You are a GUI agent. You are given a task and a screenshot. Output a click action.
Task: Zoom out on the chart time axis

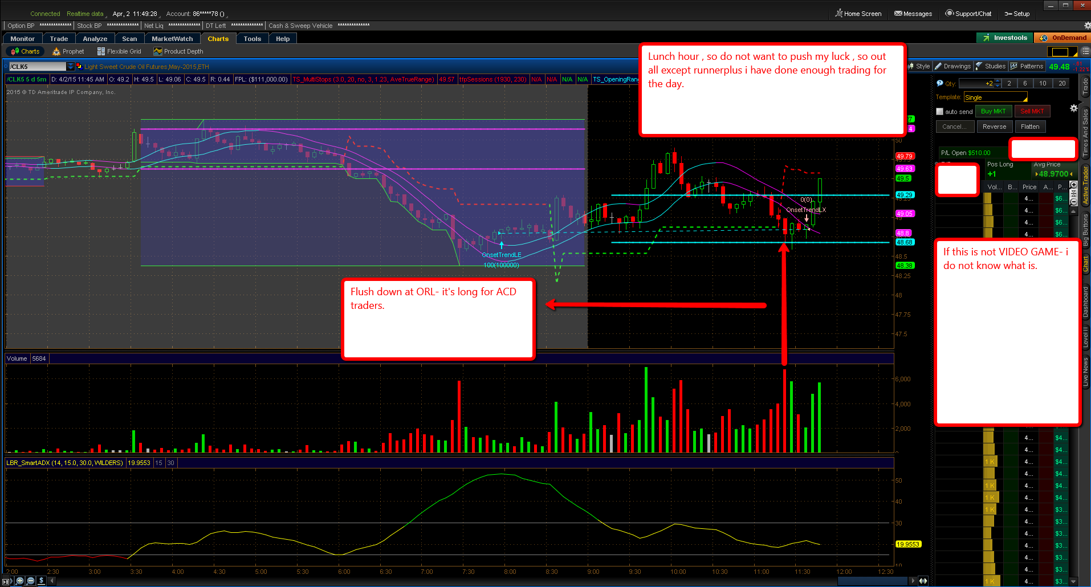tap(31, 581)
